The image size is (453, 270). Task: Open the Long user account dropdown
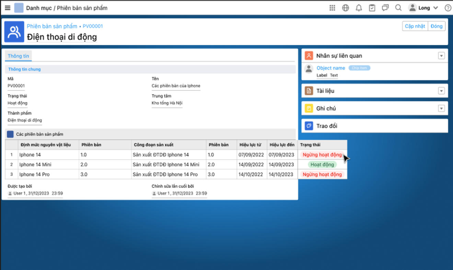(x=423, y=8)
